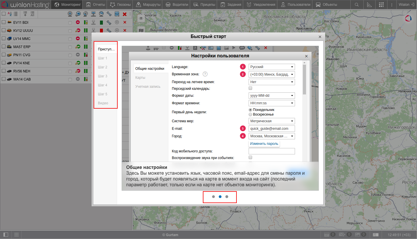Viewport: 417px width, 239px height.
Task: Tick the checkbox beside WA14 CAB
Action: click(x=3, y=79)
